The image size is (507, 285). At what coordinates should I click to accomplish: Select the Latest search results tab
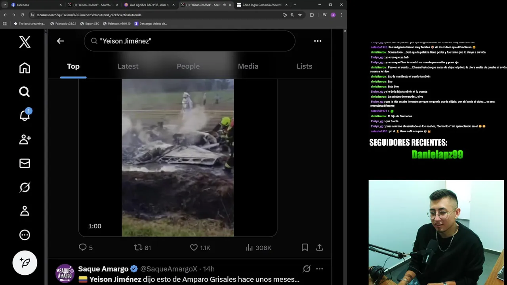pyautogui.click(x=128, y=66)
